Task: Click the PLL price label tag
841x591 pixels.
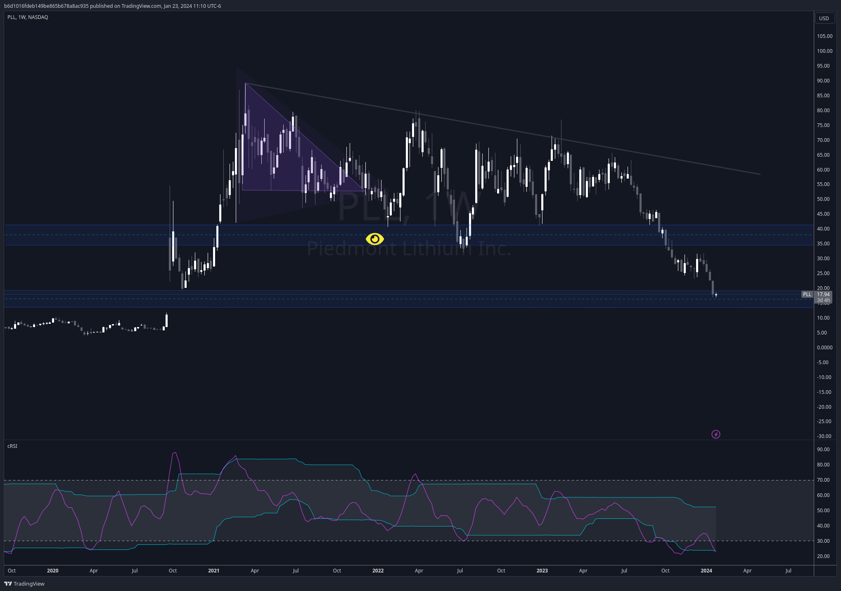Action: [807, 294]
